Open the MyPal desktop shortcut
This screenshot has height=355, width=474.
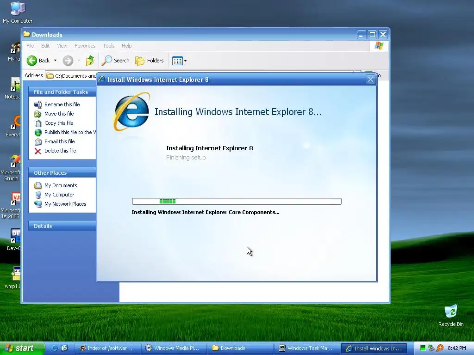pyautogui.click(x=14, y=51)
